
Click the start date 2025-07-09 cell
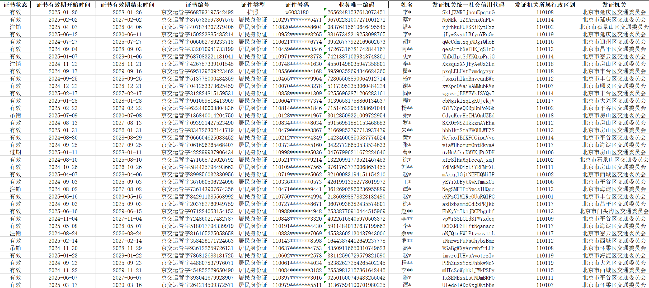(63, 116)
